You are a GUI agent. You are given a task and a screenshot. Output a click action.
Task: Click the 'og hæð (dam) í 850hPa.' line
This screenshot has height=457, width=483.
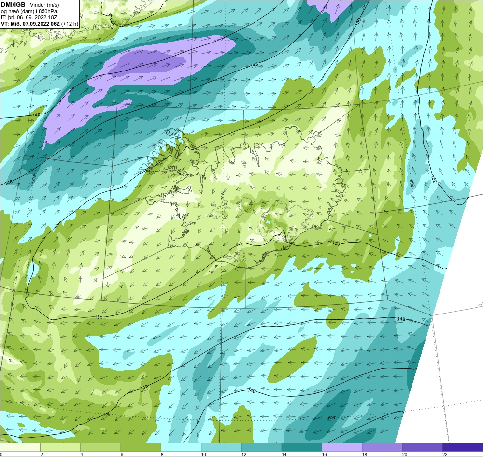point(29,12)
